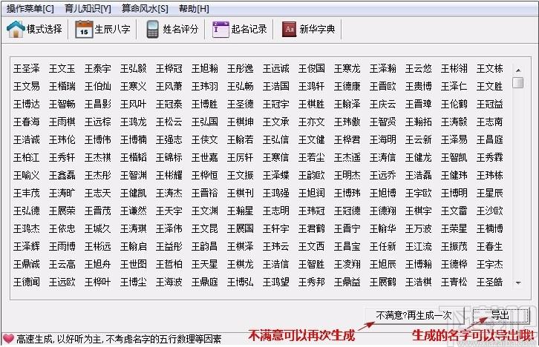
Task: Select the name 王弘德
Action: [x=27, y=211]
